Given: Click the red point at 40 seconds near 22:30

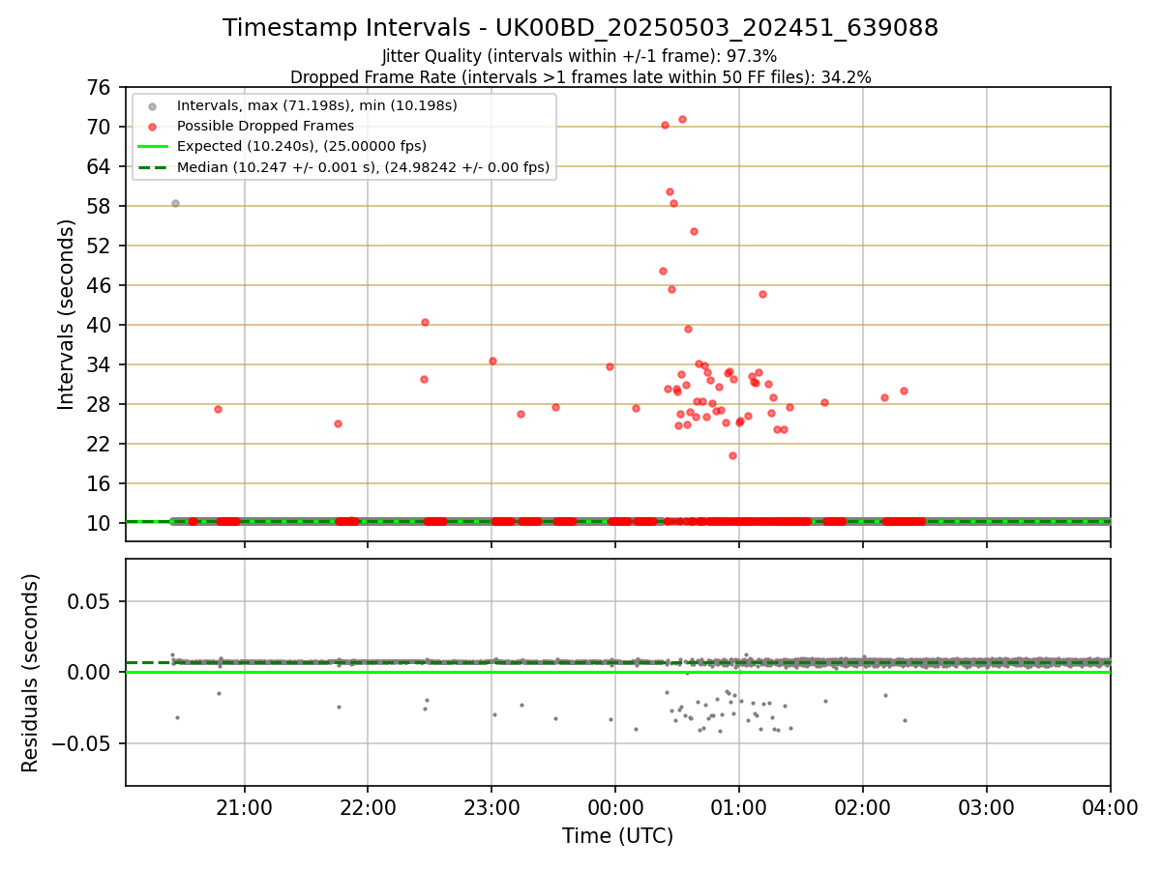Looking at the screenshot, I should (425, 322).
